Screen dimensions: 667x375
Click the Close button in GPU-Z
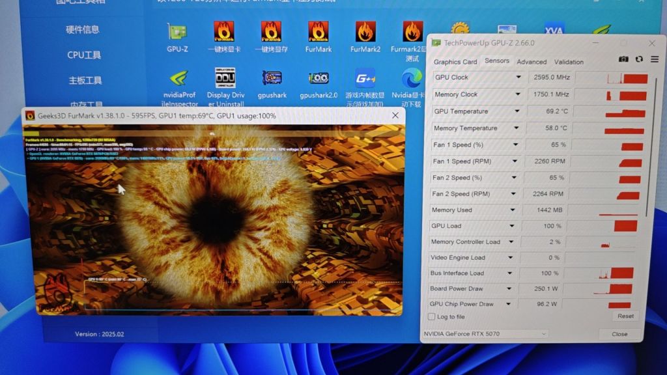click(x=619, y=334)
